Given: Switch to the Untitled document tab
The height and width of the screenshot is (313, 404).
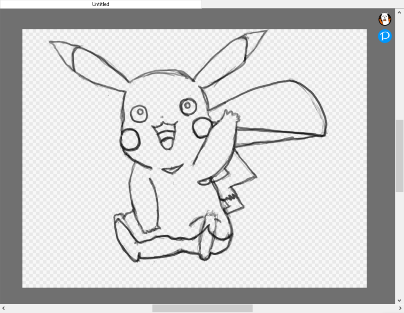Looking at the screenshot, I should click(x=101, y=4).
